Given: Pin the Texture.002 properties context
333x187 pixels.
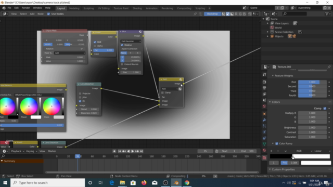Looking at the screenshot, I should [x=329, y=67].
